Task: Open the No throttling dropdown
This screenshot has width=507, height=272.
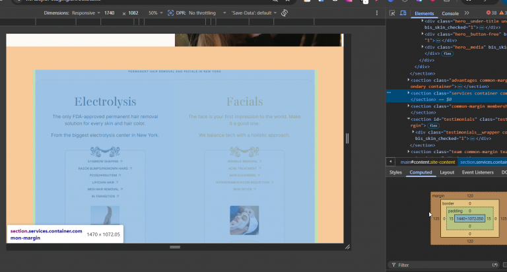Action: tap(207, 13)
